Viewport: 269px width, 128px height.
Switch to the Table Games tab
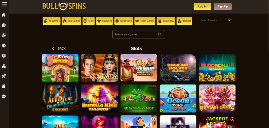coord(145,21)
